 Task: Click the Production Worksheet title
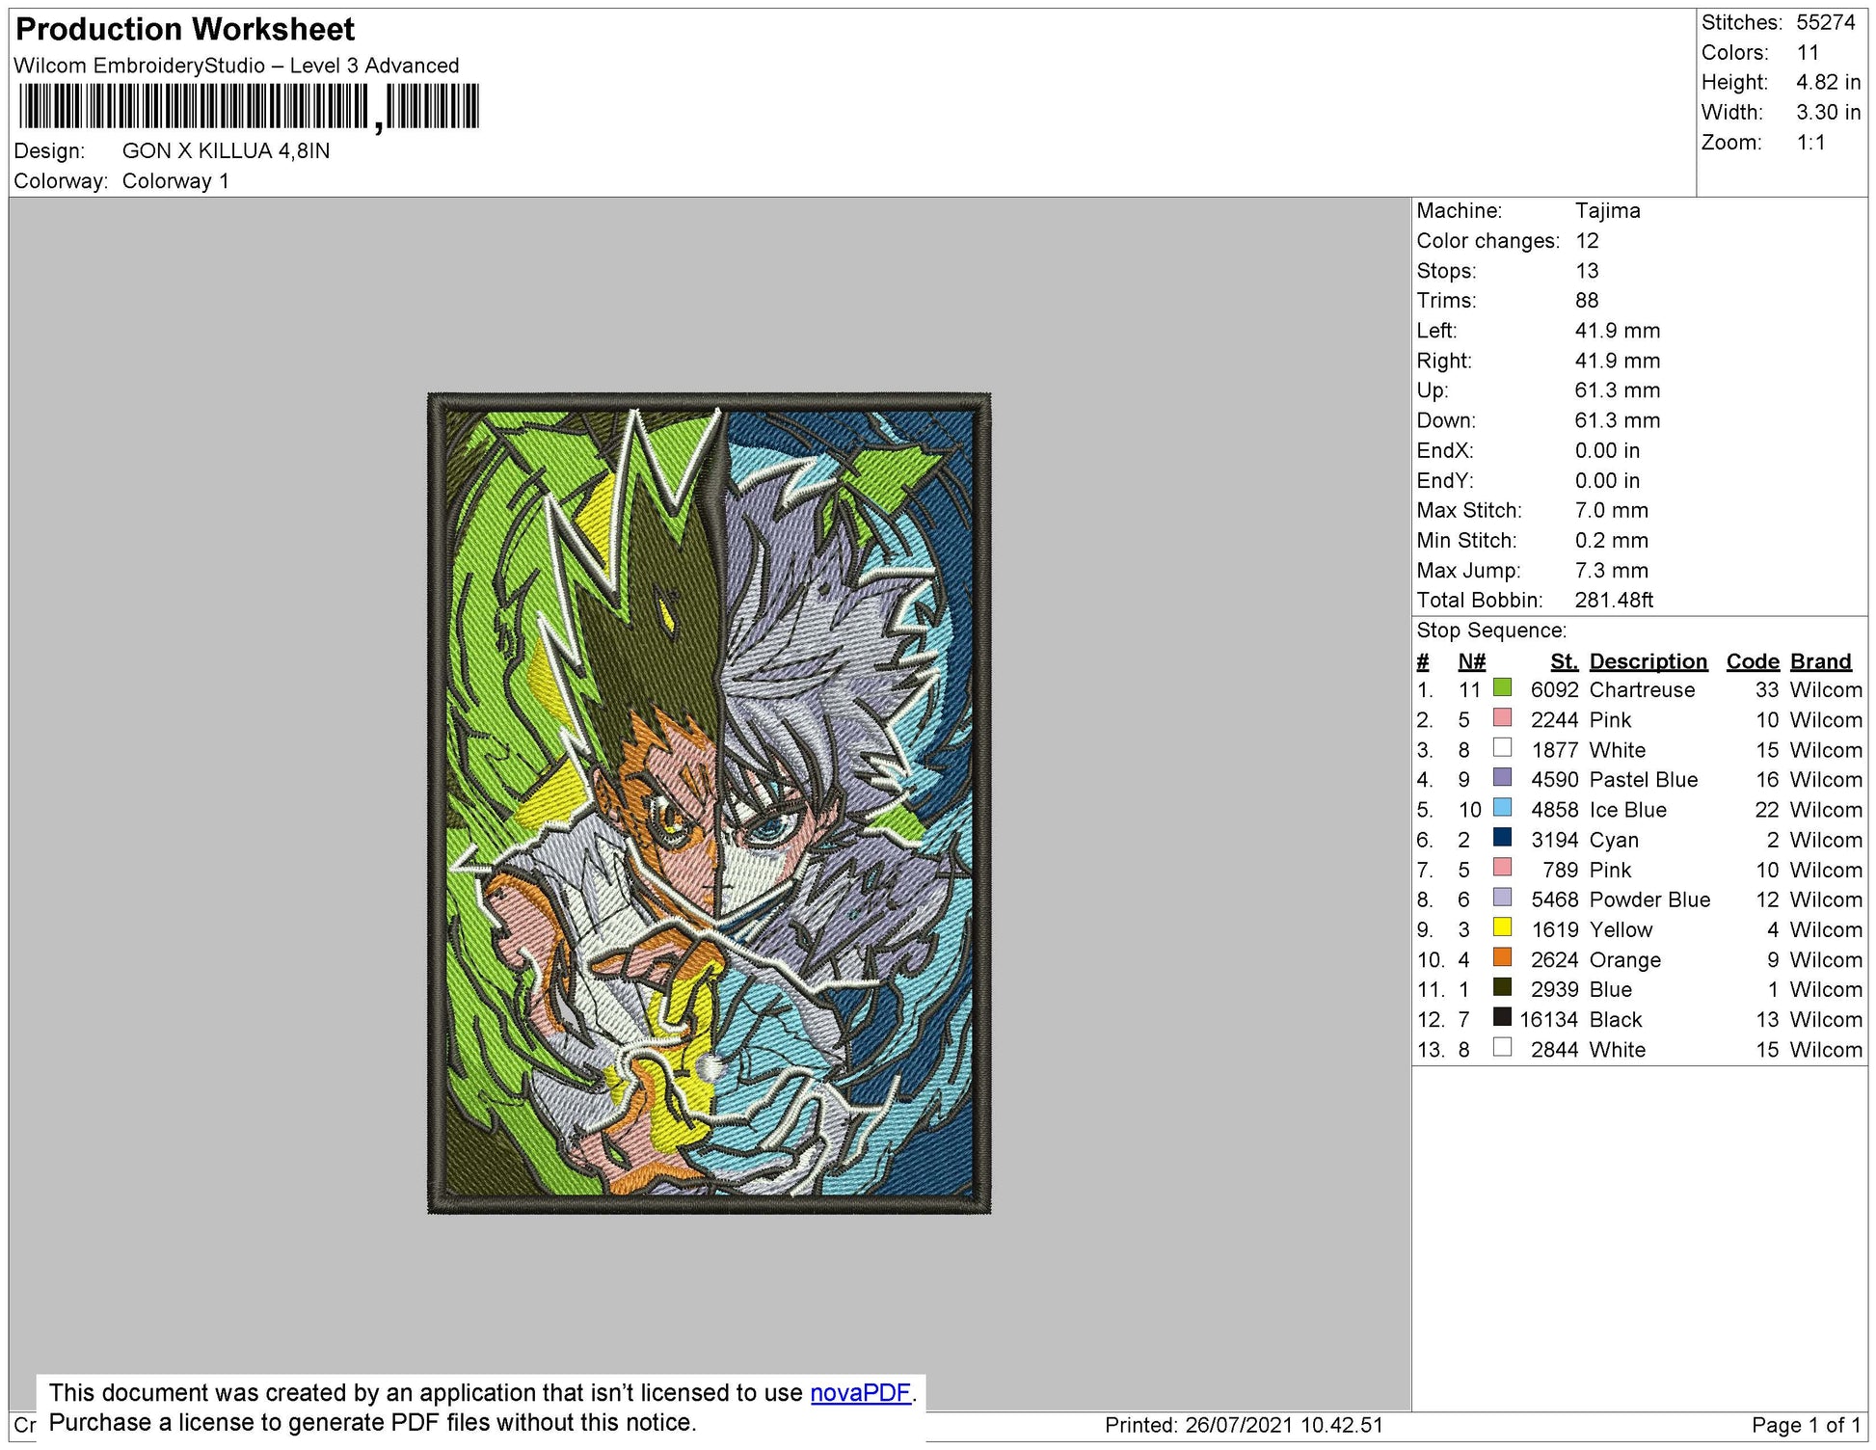pyautogui.click(x=185, y=30)
